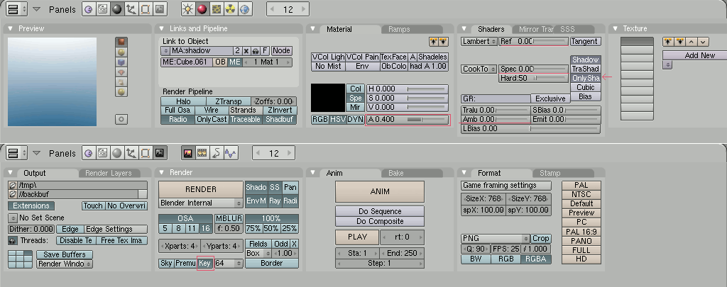The width and height of the screenshot is (727, 287).
Task: Toggle OnlyShadow button in Shaders
Action: point(586,78)
